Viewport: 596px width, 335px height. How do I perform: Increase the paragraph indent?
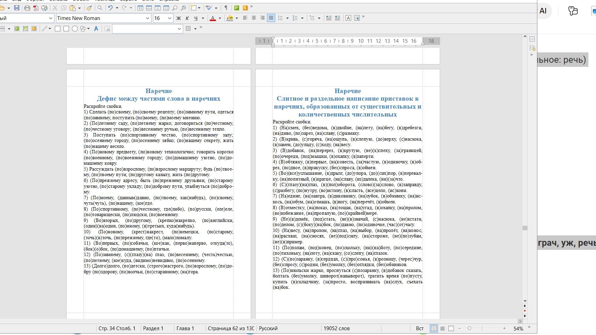tap(337, 18)
